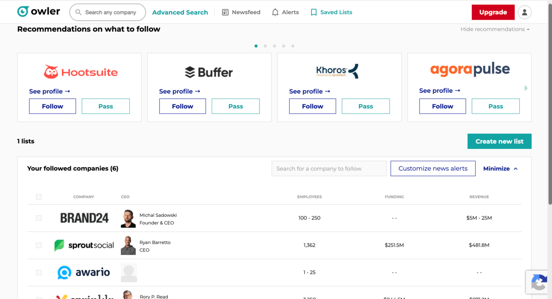
Task: View Ryan Barretto's CEO photo
Action: click(x=128, y=246)
